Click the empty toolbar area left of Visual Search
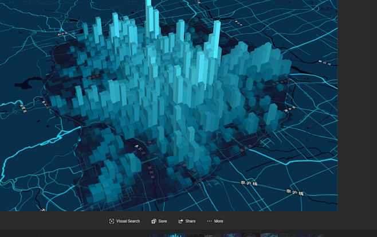 [x=52, y=221]
